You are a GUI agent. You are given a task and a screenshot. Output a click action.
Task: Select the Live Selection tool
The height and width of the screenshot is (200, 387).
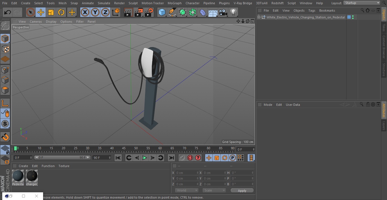[30, 12]
